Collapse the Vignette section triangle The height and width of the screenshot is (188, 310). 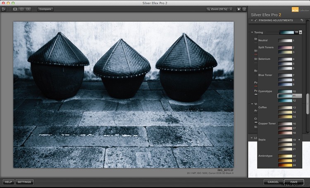pos(252,104)
